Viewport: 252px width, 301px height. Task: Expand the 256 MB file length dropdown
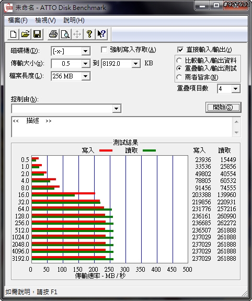click(x=85, y=76)
